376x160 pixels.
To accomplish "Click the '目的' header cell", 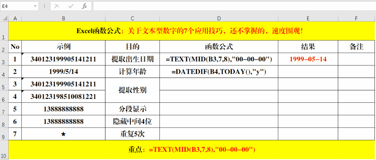I will [x=132, y=47].
